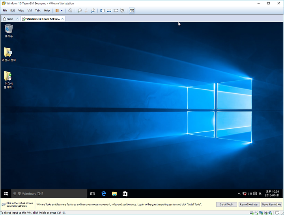This screenshot has height=215, width=284.
Task: Launch Microsoft Edge from the taskbar
Action: click(x=103, y=194)
